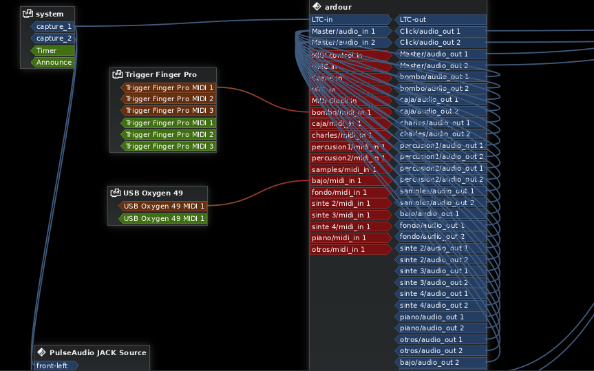Select the green Announce port

click(x=54, y=63)
